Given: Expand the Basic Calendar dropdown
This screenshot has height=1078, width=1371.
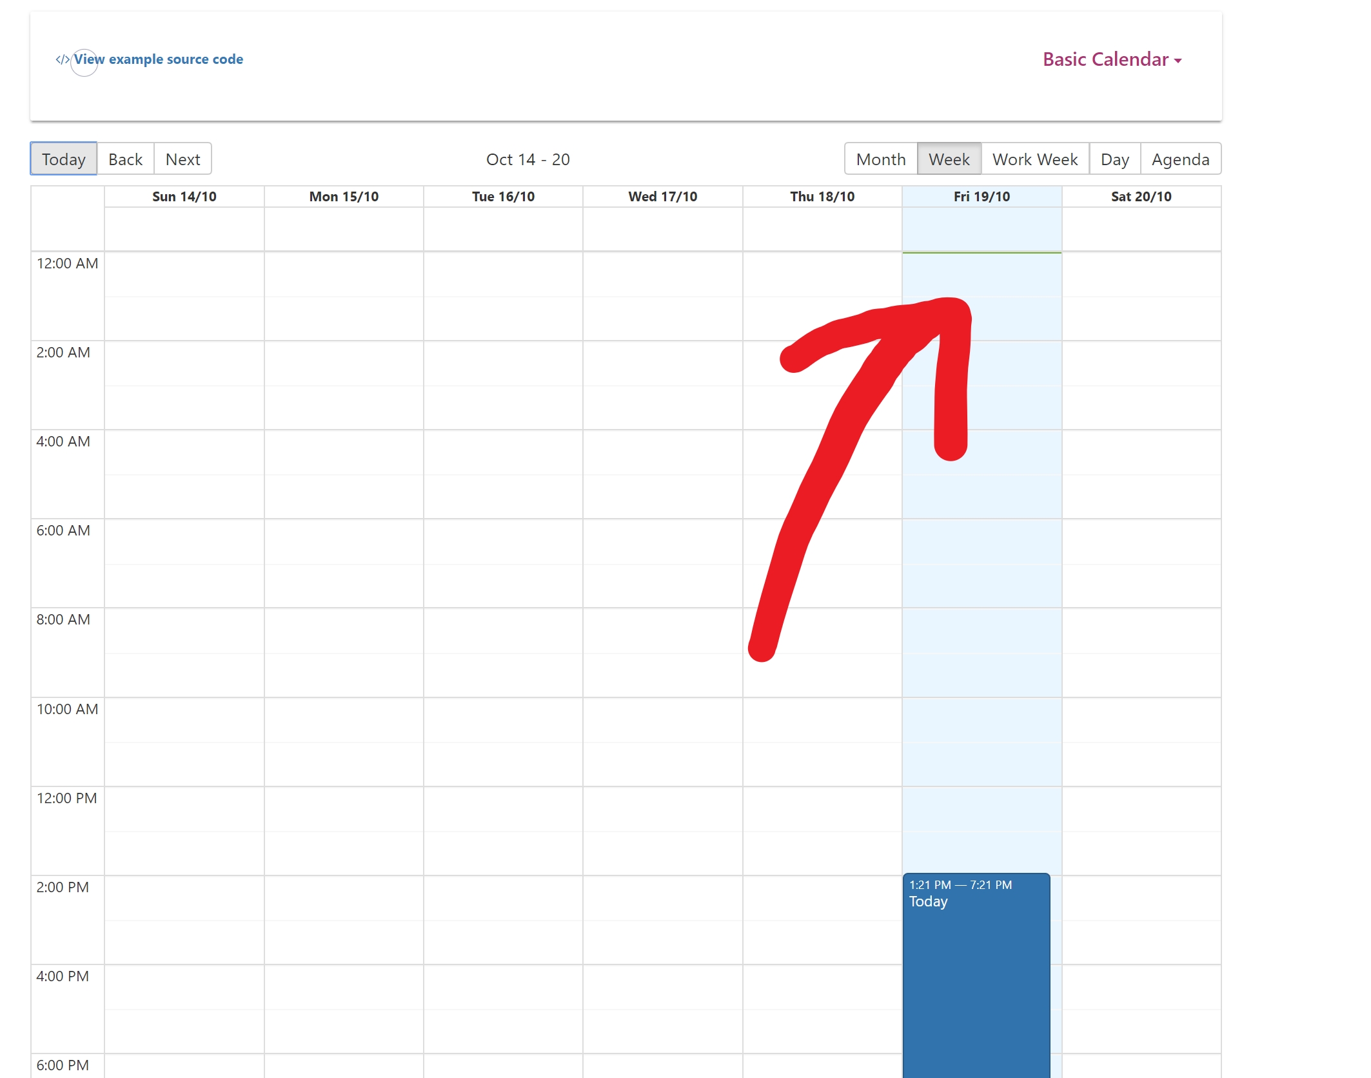Looking at the screenshot, I should pyautogui.click(x=1113, y=59).
